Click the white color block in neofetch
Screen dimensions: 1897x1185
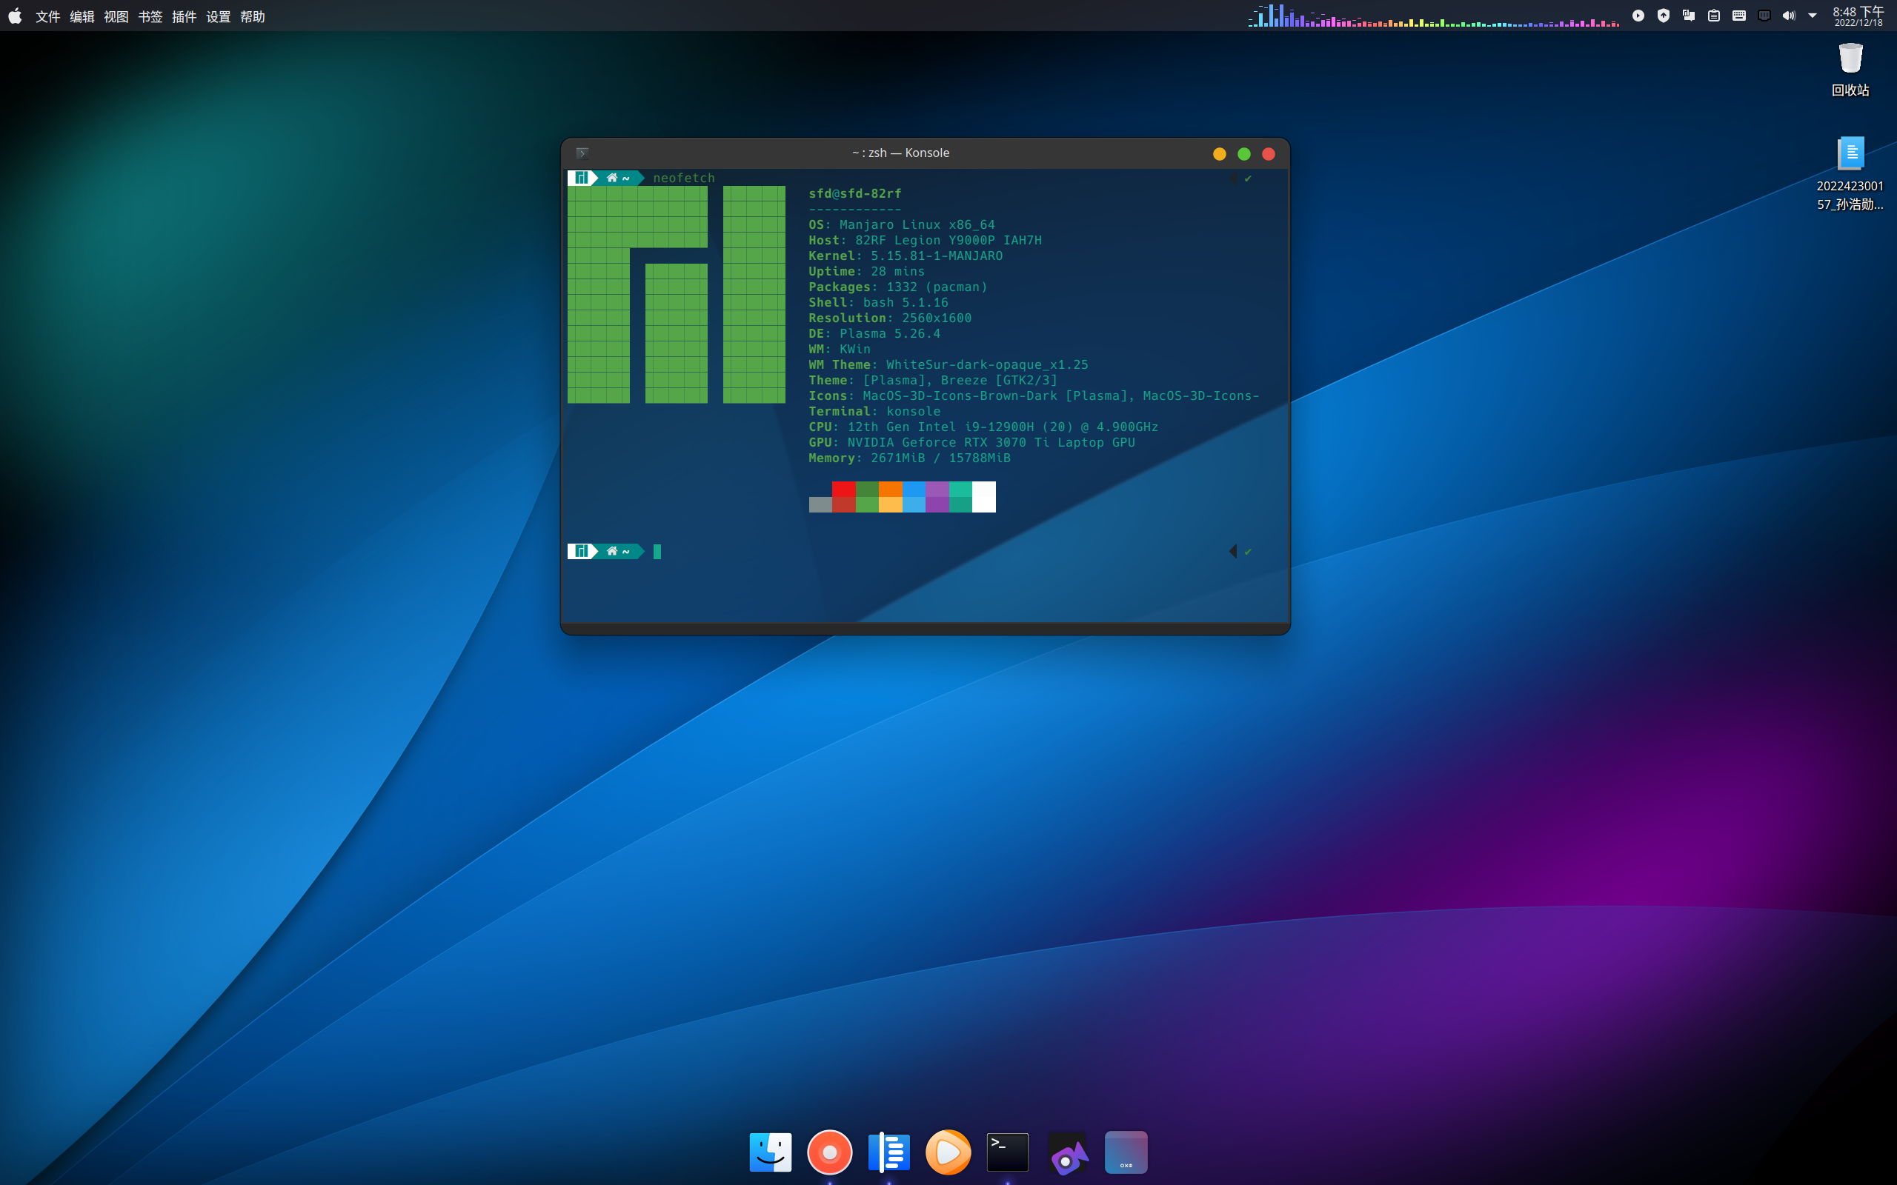(x=984, y=497)
